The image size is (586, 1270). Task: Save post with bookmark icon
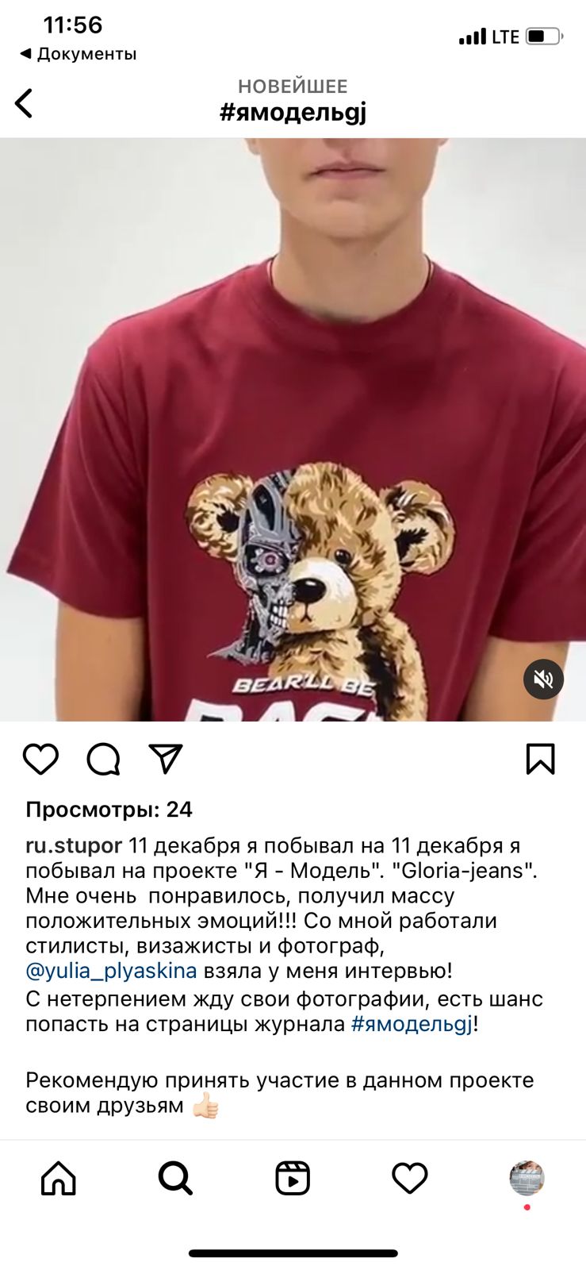(541, 759)
